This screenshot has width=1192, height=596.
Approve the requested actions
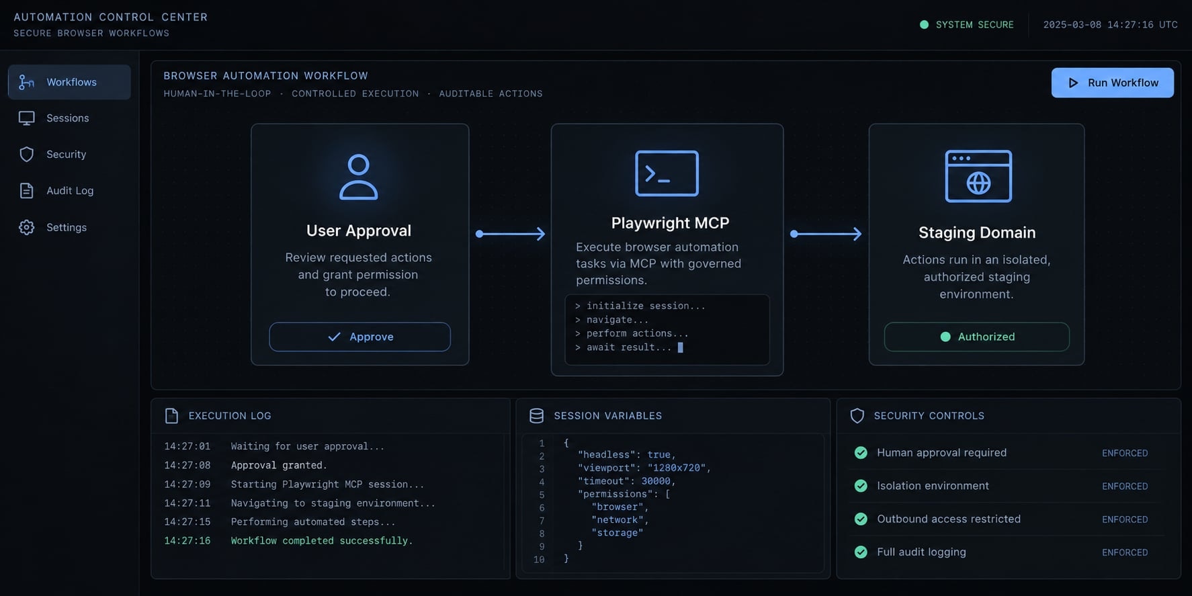click(359, 337)
